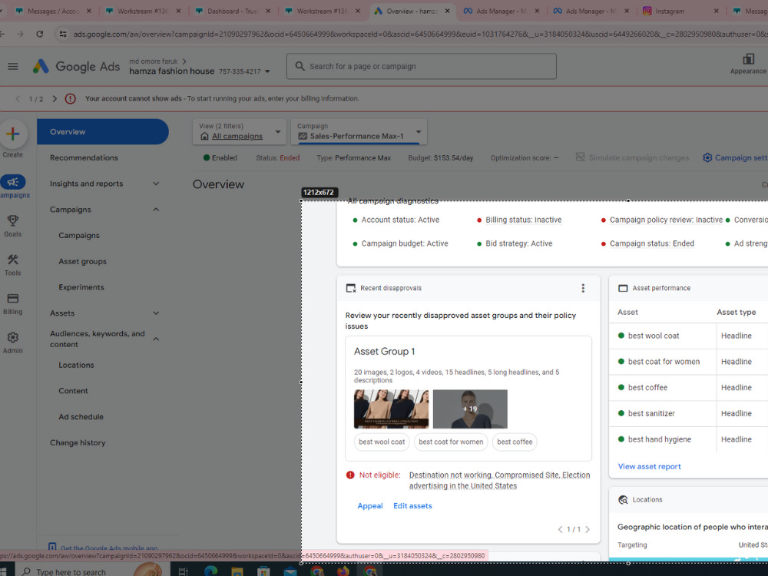This screenshot has height=576, width=768.
Task: Expand md omore faruk account chevron
Action: coord(184,61)
